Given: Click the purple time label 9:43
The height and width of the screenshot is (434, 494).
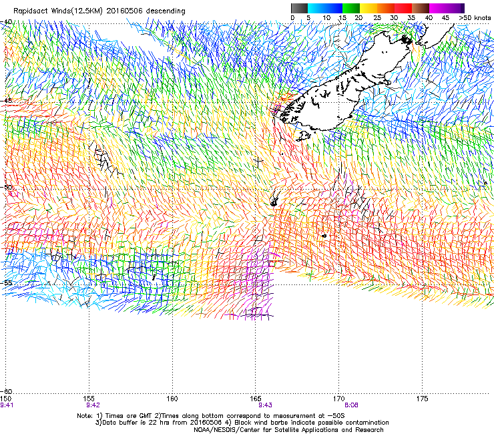Looking at the screenshot, I should pos(265,405).
